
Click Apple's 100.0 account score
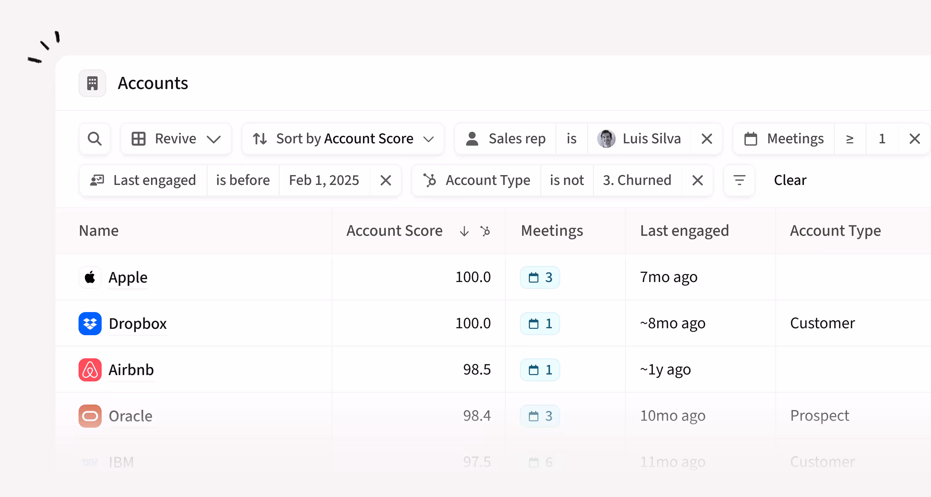(x=473, y=277)
